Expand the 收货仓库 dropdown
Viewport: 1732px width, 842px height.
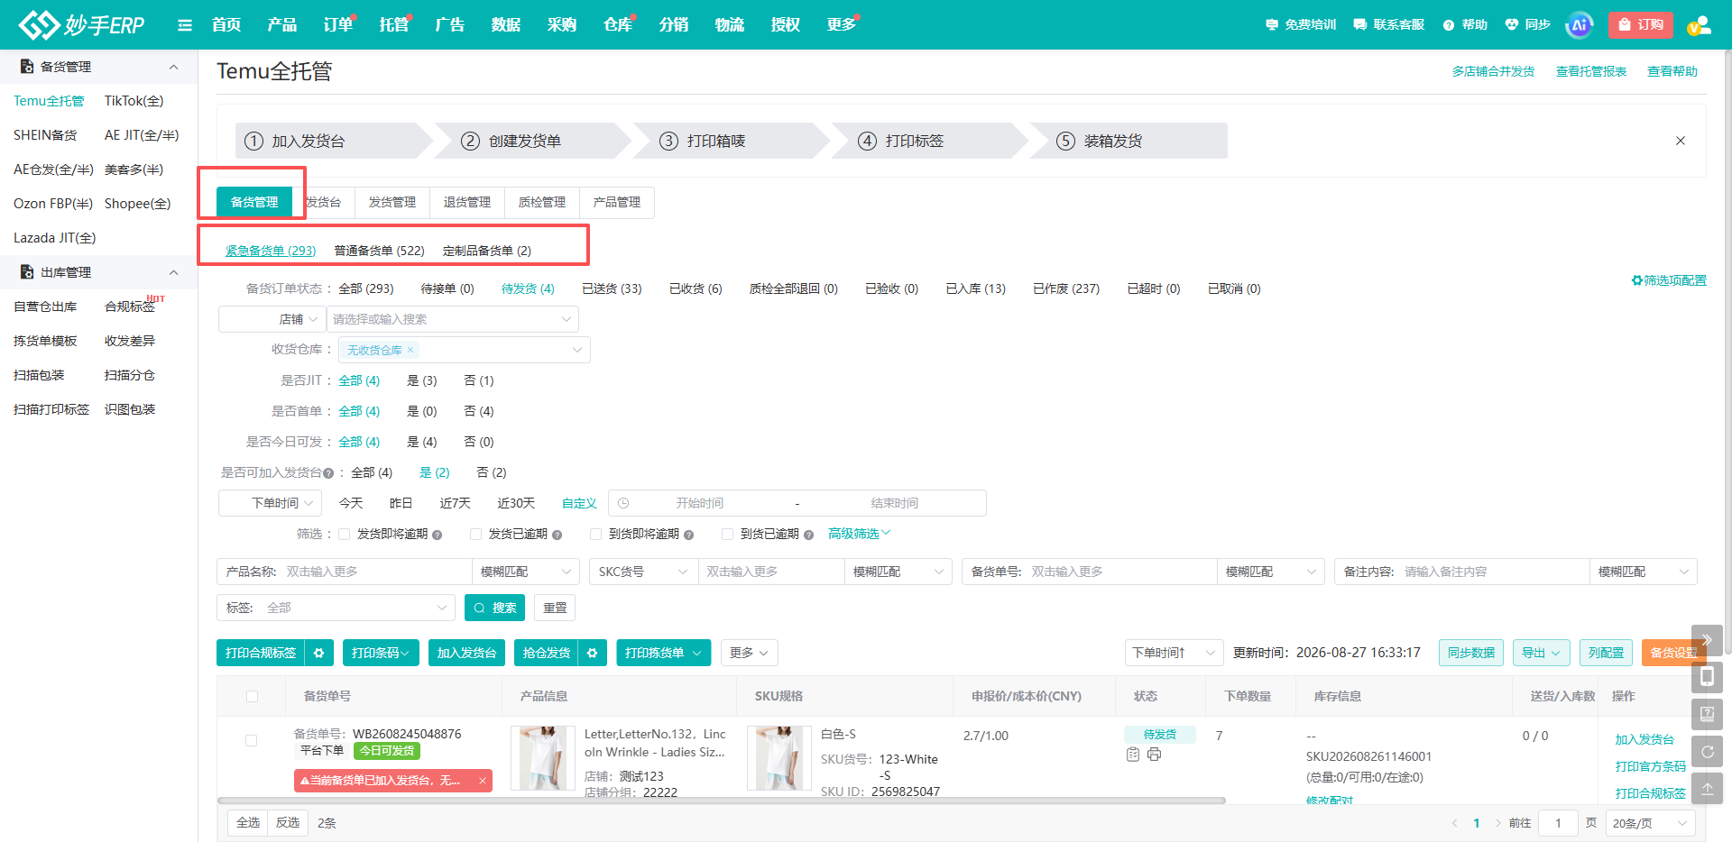point(464,350)
